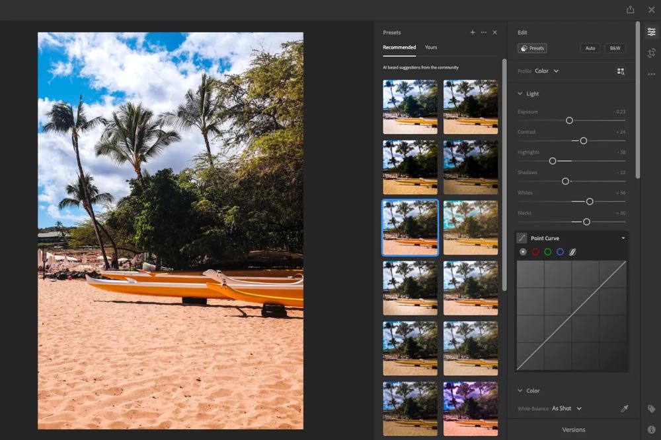Pick the white balance eyedropper tool

click(x=624, y=409)
